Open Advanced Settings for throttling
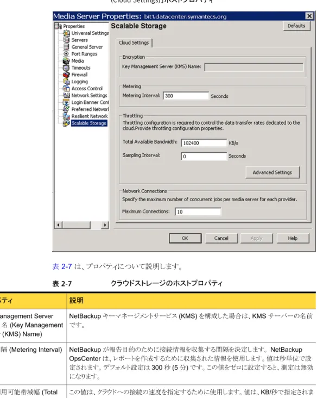 (272, 172)
